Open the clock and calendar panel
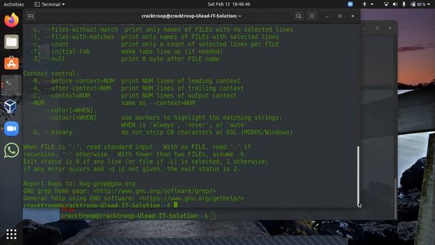 229,4
